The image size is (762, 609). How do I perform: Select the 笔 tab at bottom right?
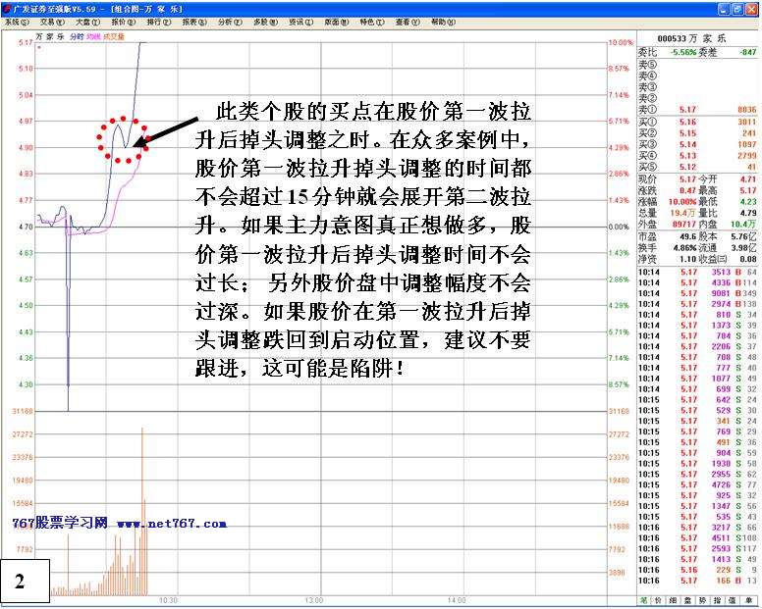[642, 600]
